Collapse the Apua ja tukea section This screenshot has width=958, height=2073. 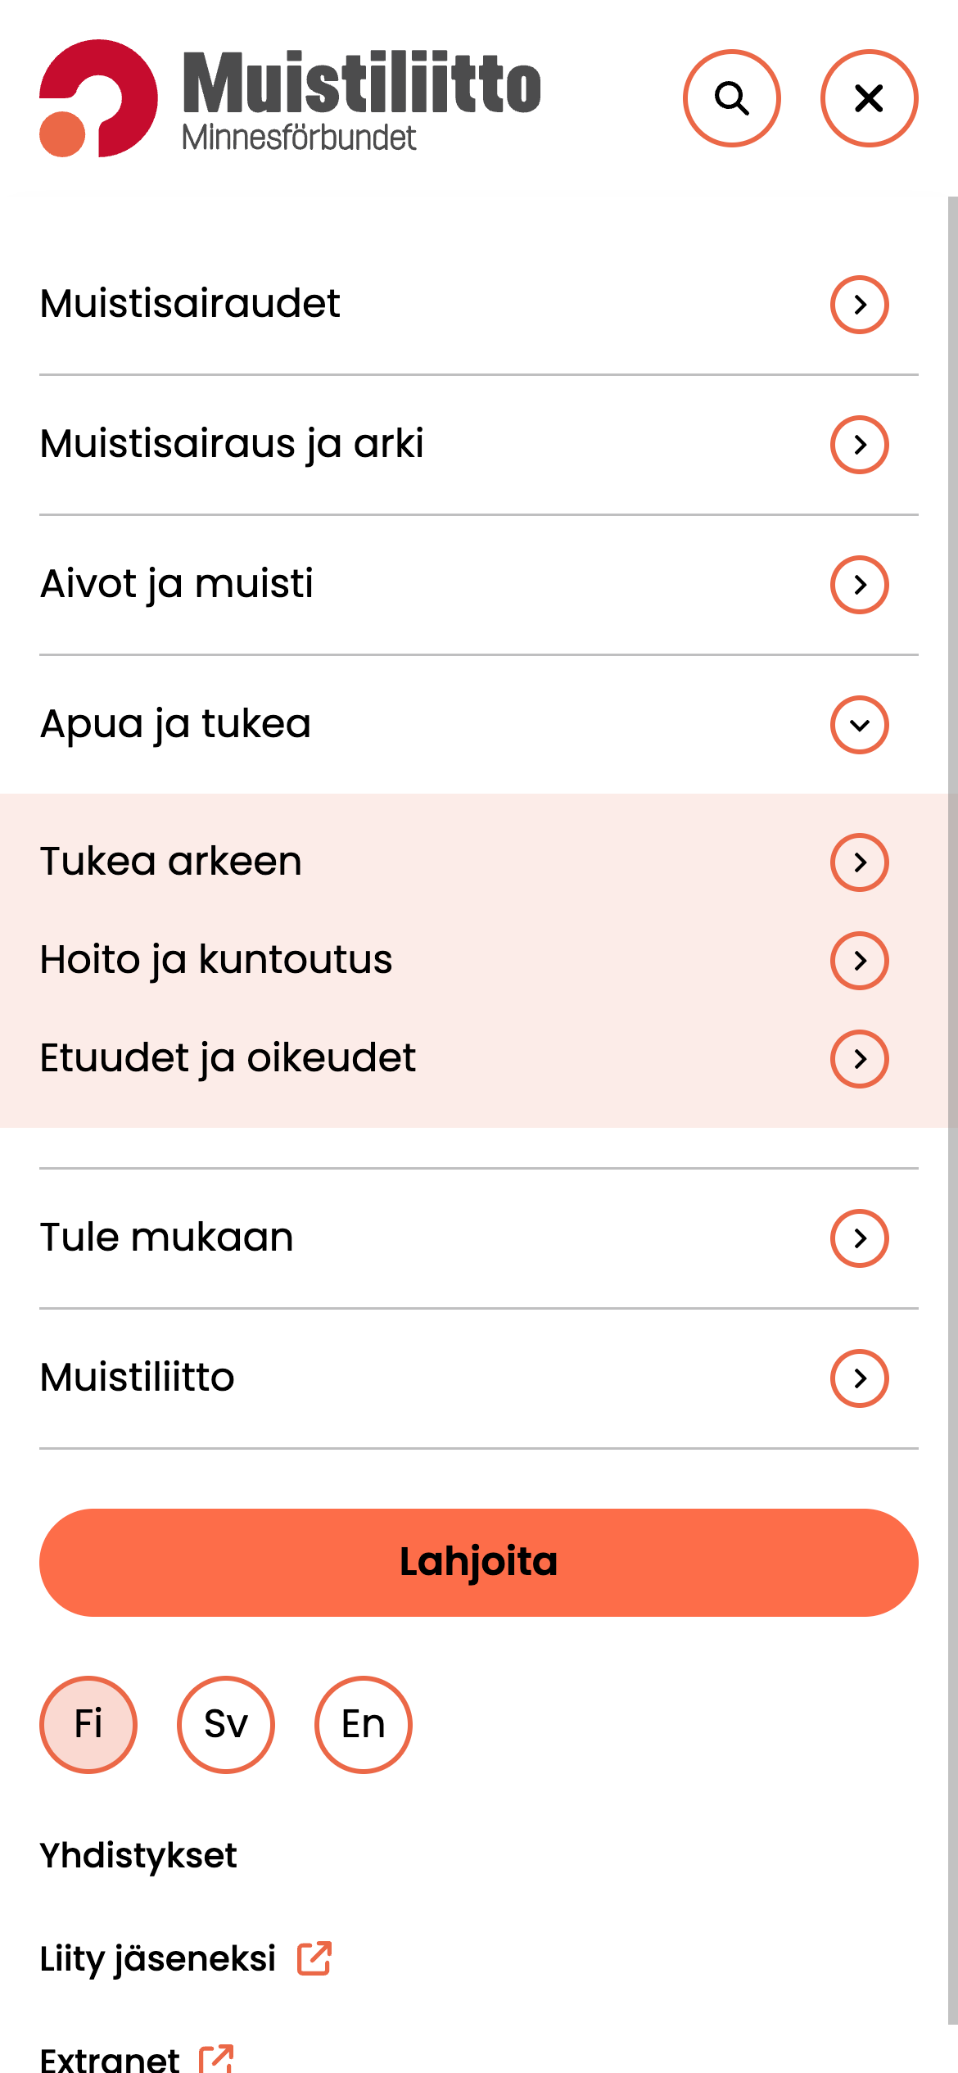pos(859,725)
